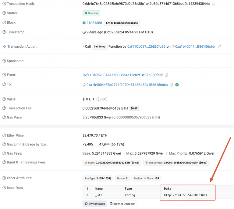The height and width of the screenshot is (209, 234).
Task: Click View In Decoder button
Action: (122, 204)
